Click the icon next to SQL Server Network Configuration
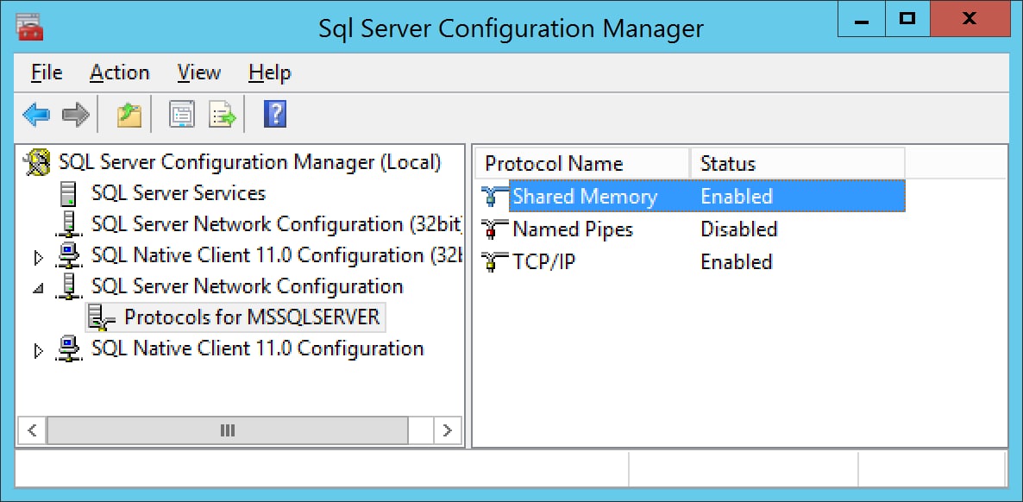1023x502 pixels. point(68,286)
